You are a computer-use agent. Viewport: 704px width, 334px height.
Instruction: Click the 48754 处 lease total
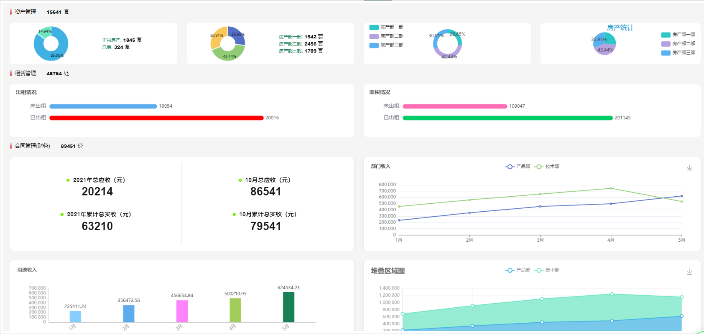58,73
